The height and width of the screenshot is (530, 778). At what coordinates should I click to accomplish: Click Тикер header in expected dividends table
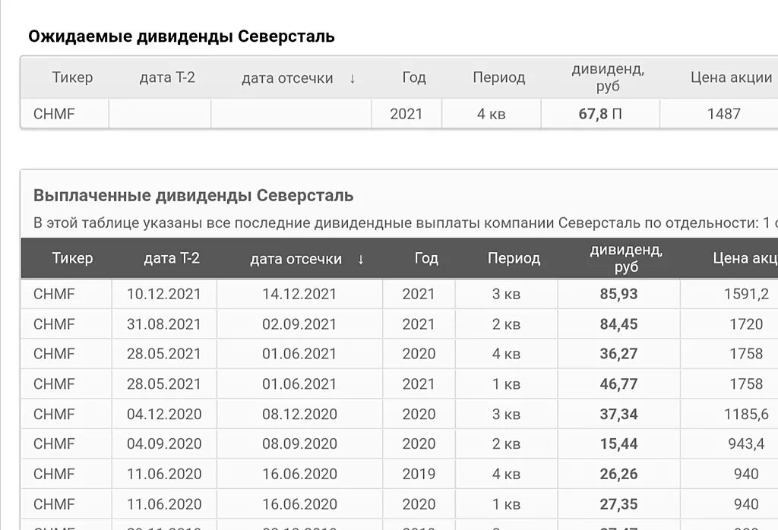72,77
